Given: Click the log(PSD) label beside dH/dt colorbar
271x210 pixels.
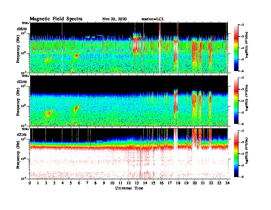Looking at the screenshot, I should coord(247,45).
